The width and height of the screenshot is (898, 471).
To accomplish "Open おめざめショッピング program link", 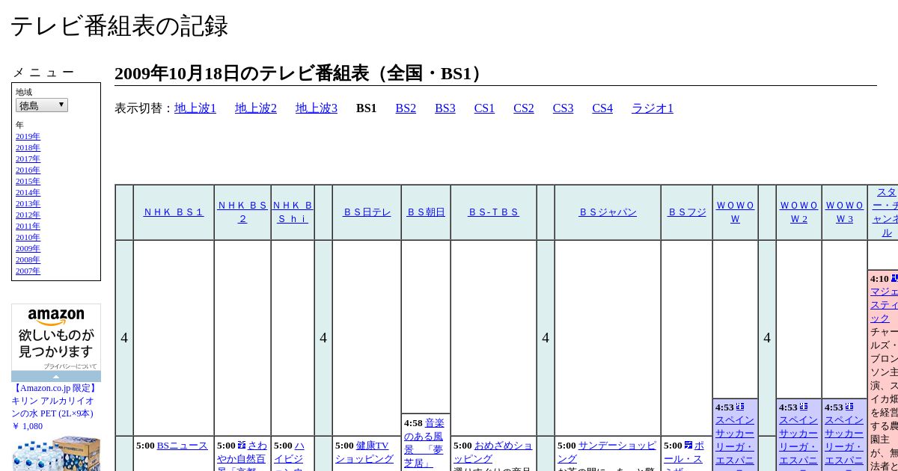I will [493, 452].
